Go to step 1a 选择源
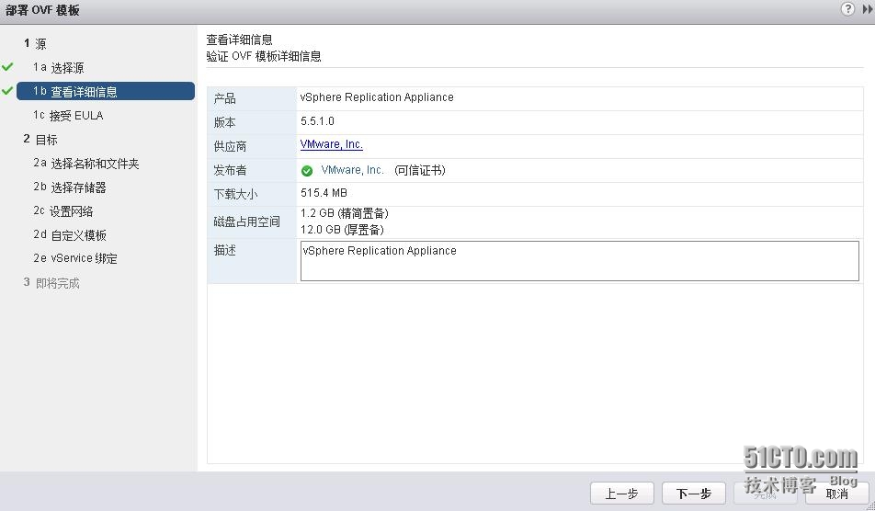Screen dimensions: 875x511 (59, 67)
